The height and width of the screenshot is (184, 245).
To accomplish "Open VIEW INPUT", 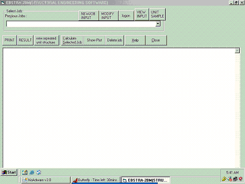I will 142,14.
